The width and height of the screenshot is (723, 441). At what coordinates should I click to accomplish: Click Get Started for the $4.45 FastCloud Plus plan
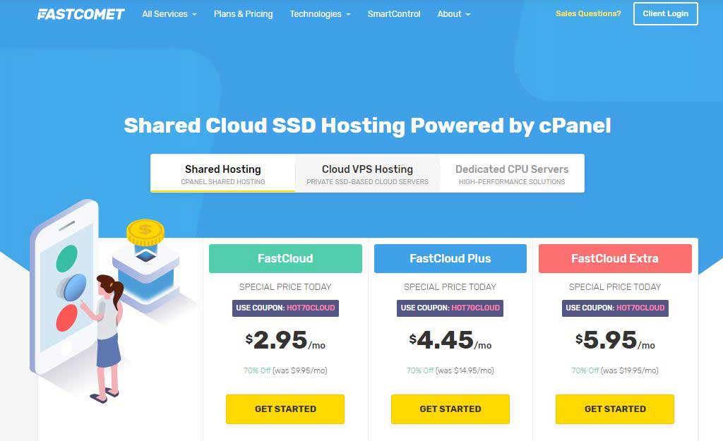[x=450, y=409]
